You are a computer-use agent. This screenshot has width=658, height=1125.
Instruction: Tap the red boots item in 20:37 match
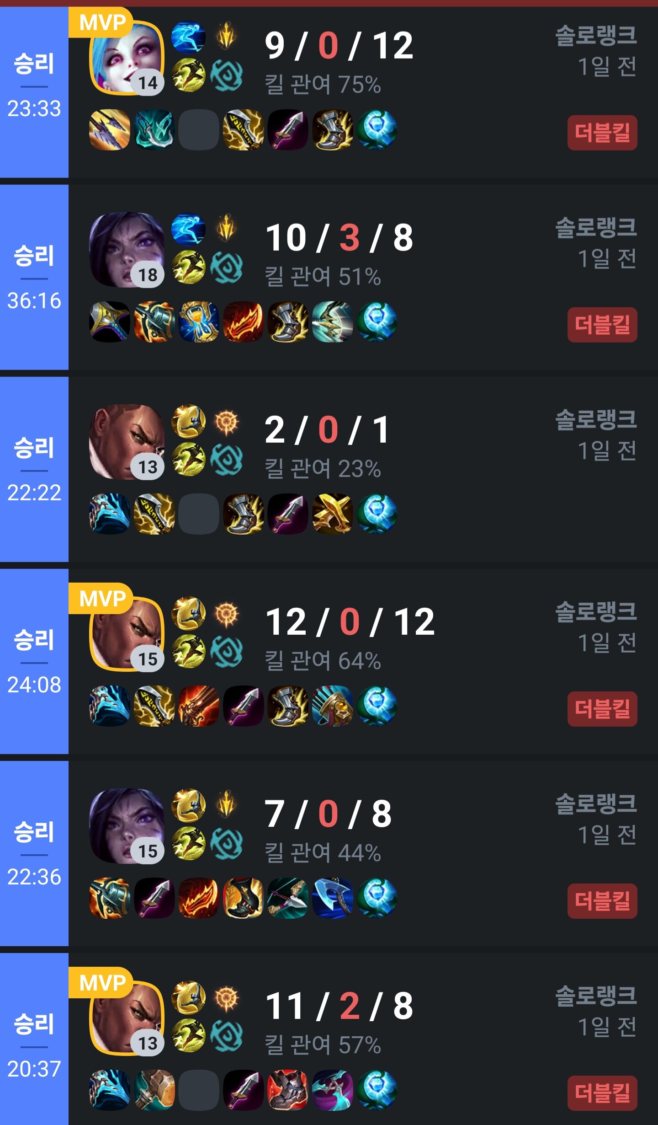(x=288, y=1090)
